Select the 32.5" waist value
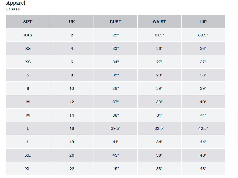238x178 pixels. 159,128
